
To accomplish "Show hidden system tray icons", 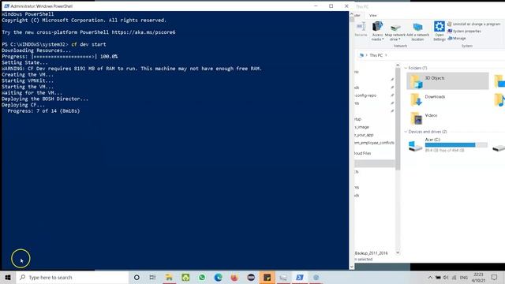I will coord(430,277).
